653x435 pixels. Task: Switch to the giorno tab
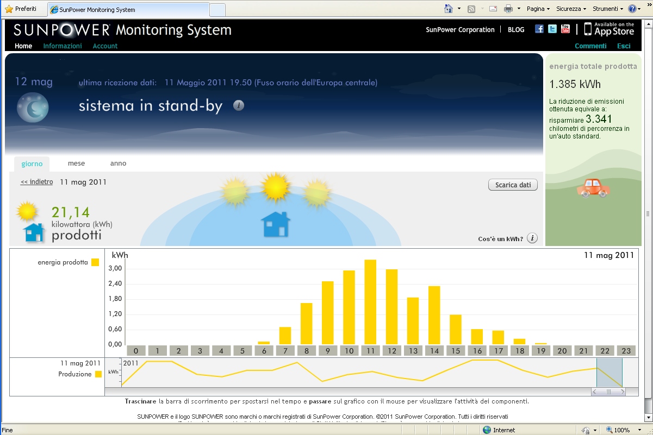tap(32, 164)
